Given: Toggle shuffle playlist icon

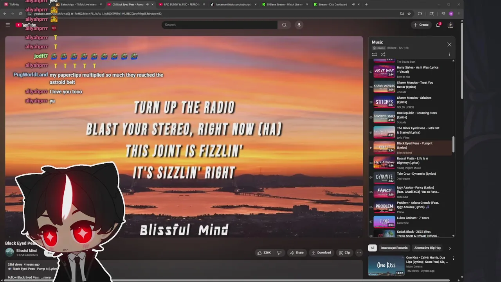Looking at the screenshot, I should 383,54.
